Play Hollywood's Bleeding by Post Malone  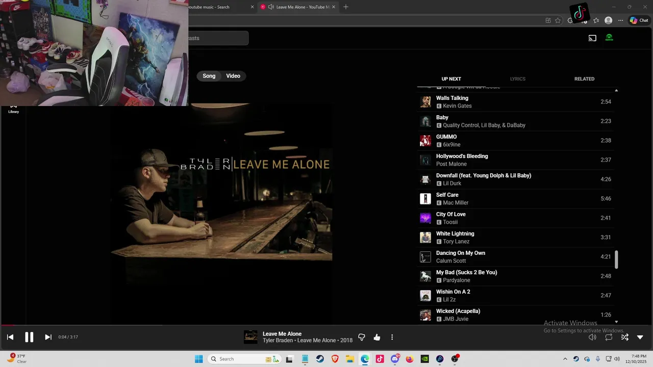(516, 160)
